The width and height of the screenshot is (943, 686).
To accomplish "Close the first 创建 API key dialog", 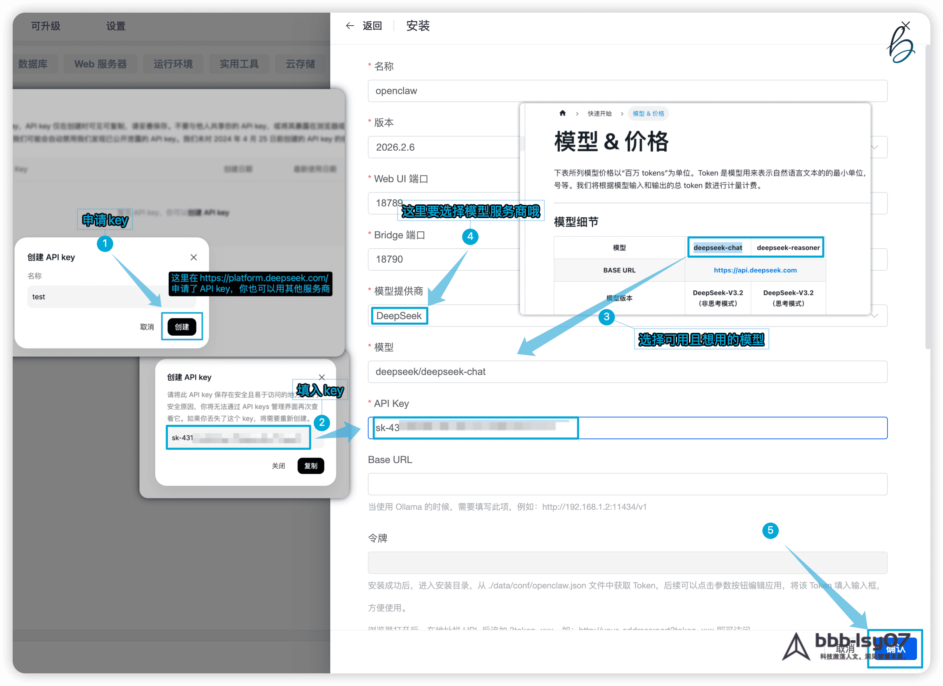I will coord(194,257).
